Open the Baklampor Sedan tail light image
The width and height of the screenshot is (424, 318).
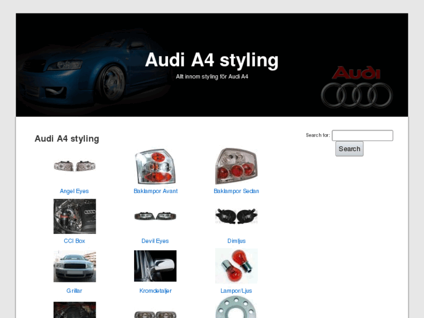(x=236, y=166)
